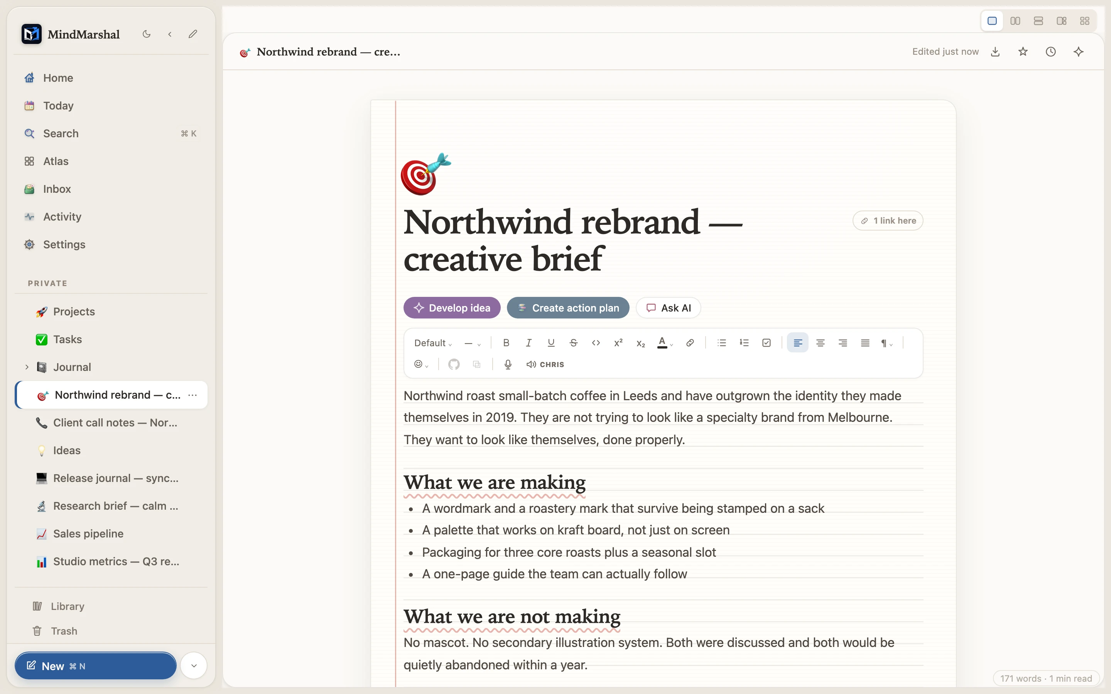Open more options for Northwind rebrand note
Image resolution: width=1111 pixels, height=694 pixels.
pos(193,395)
